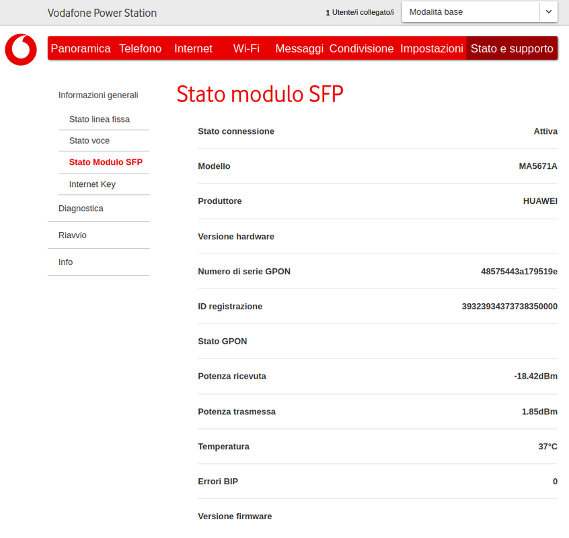Select the Wi-Fi tab
The height and width of the screenshot is (538, 569).
point(246,48)
